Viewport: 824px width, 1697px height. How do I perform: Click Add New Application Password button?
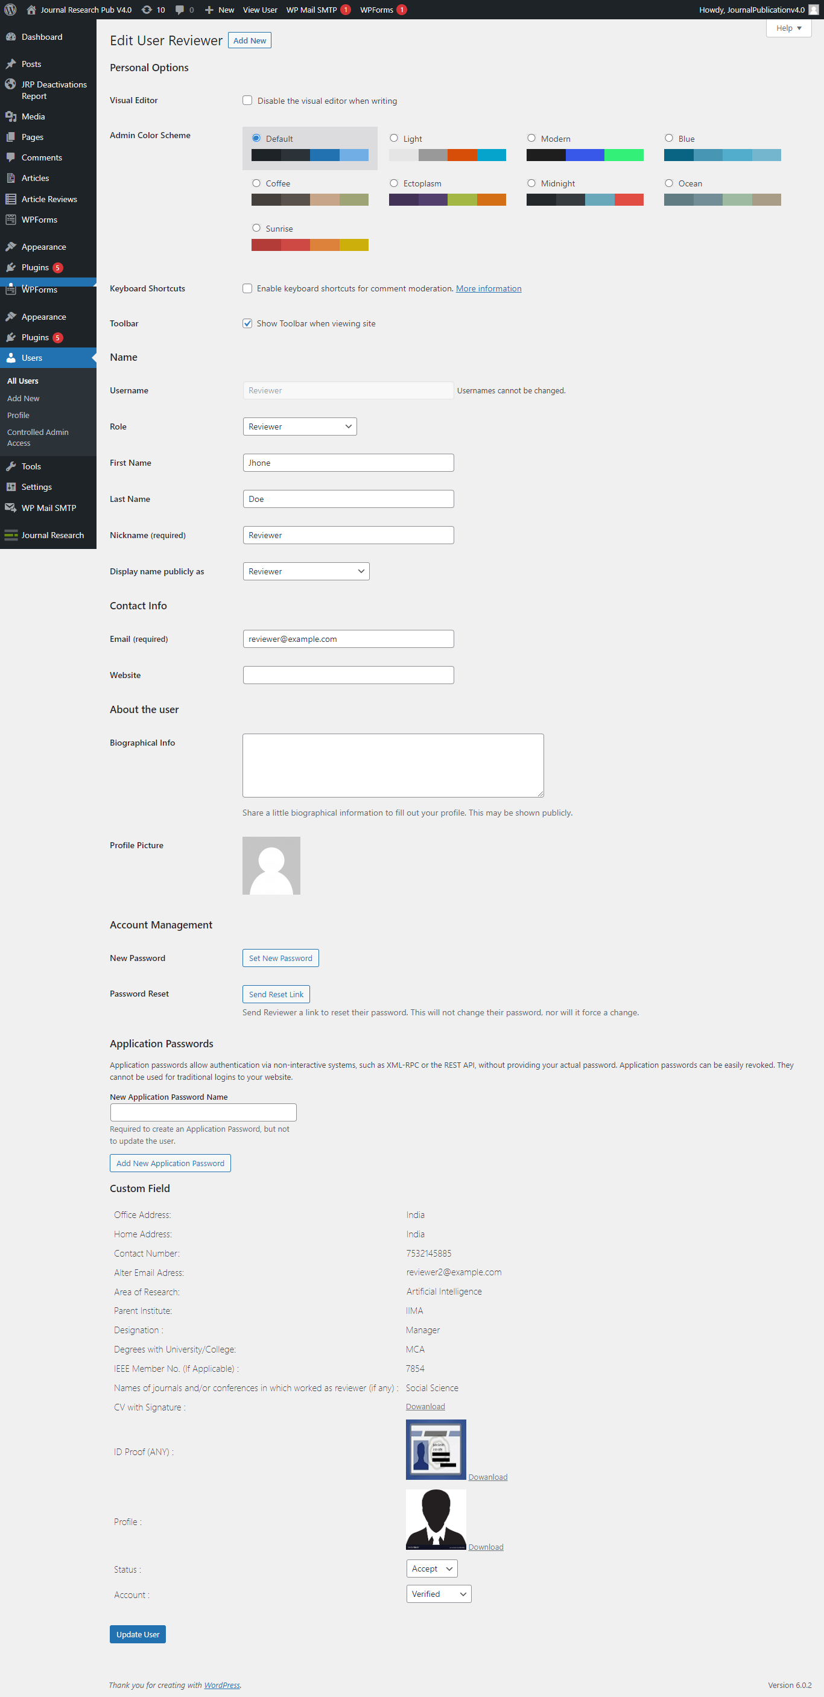[171, 1163]
